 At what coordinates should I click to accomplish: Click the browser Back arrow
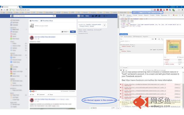pos(1,10)
